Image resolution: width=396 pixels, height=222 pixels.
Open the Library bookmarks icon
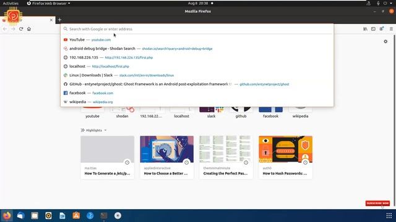pos(365,29)
